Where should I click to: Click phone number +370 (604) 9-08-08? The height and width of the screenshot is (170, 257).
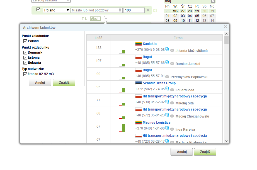click(x=150, y=50)
